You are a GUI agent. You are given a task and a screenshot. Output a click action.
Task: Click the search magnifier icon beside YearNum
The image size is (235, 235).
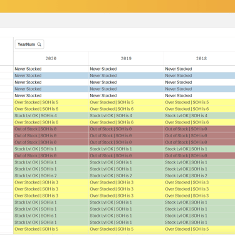pos(39,44)
